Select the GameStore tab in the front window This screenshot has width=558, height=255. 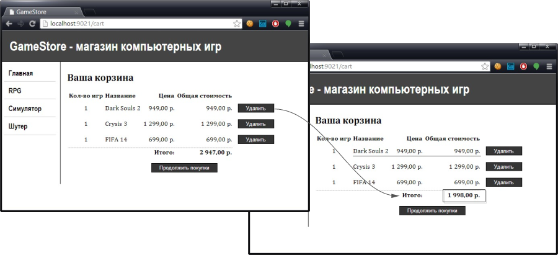click(x=42, y=12)
